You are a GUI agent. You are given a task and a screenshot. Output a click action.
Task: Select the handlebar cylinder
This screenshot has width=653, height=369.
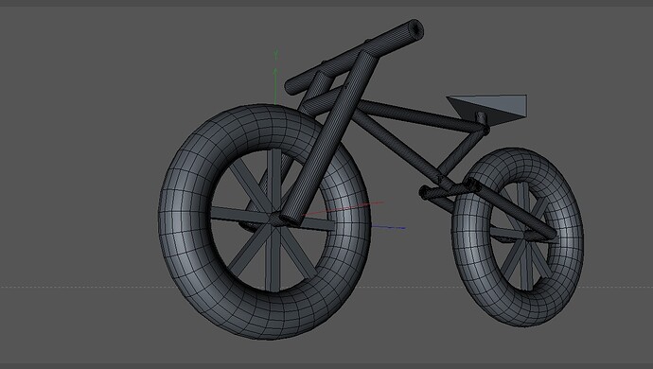click(x=354, y=57)
